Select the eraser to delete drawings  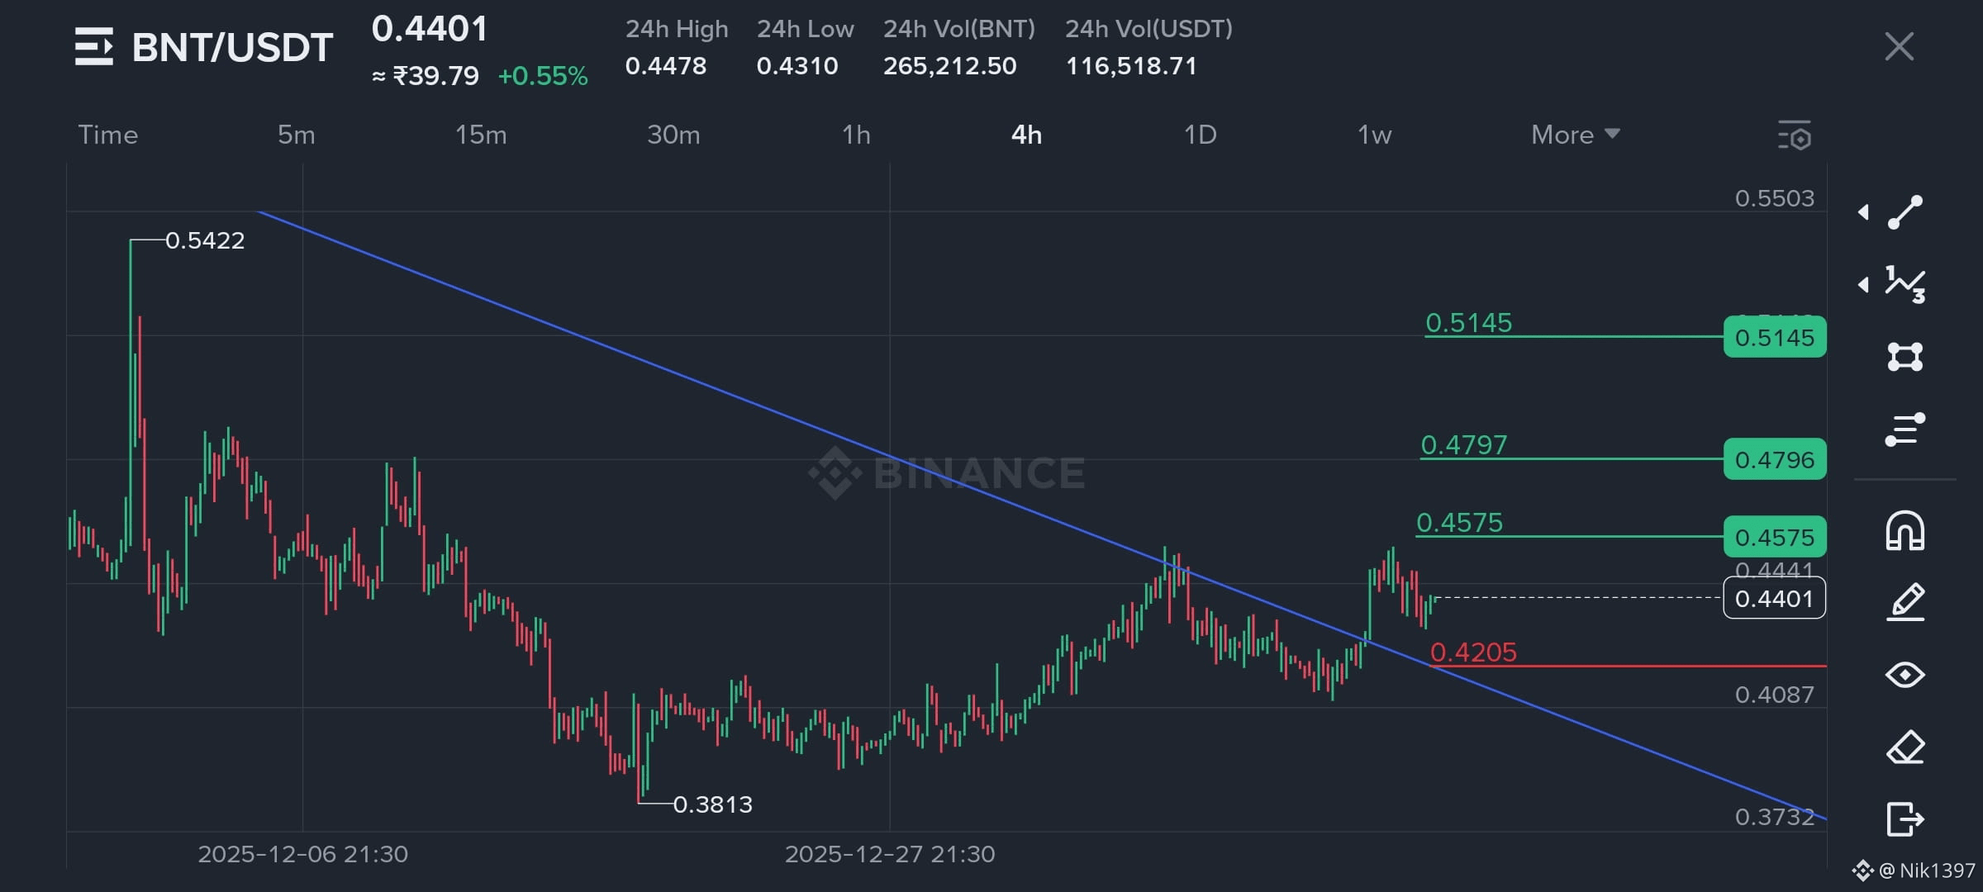tap(1905, 747)
